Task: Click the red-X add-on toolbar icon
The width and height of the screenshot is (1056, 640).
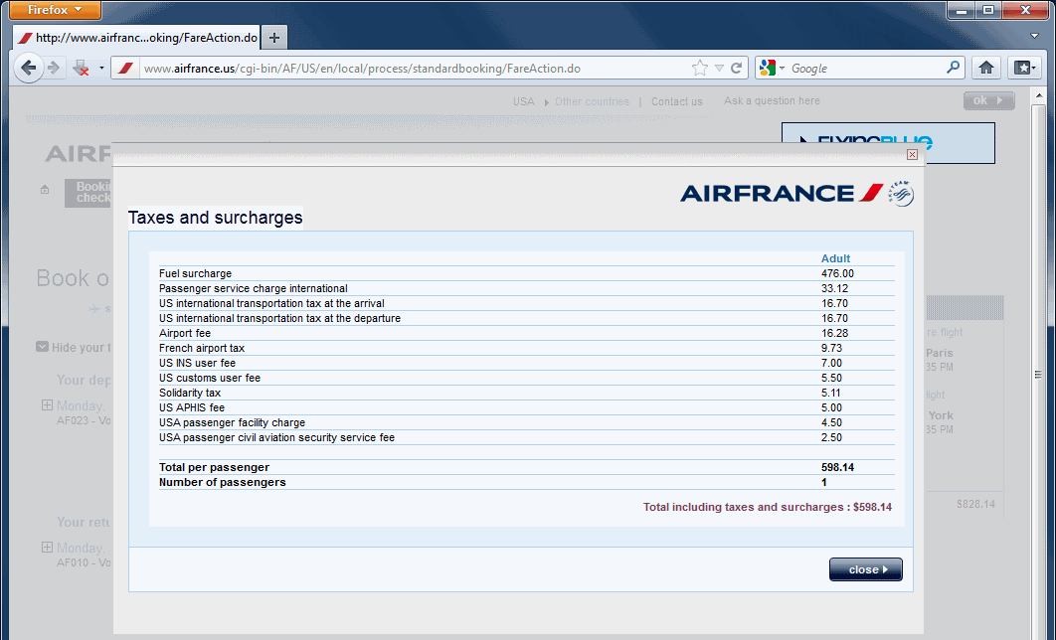Action: pos(82,68)
